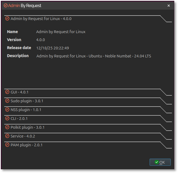Expand the Polkit plugin - 3.0.1 section
The width and height of the screenshot is (178, 173).
pyautogui.click(x=27, y=127)
